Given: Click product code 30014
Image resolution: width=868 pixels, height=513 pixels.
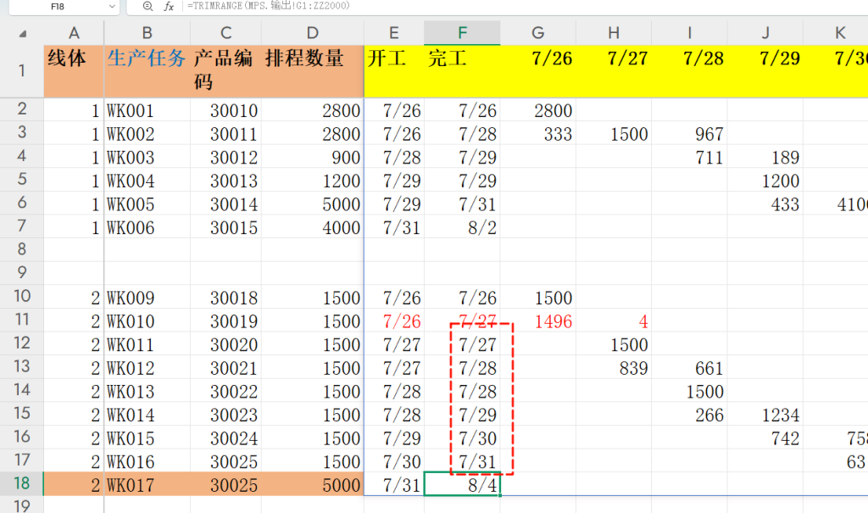Looking at the screenshot, I should [x=225, y=204].
